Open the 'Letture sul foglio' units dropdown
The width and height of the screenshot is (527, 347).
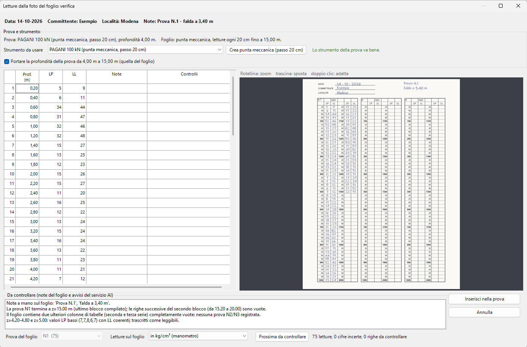tap(198, 336)
